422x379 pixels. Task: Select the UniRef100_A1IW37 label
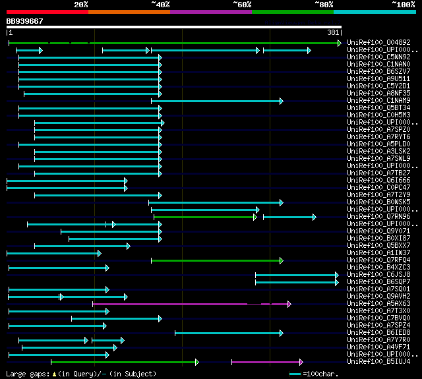[378, 253]
